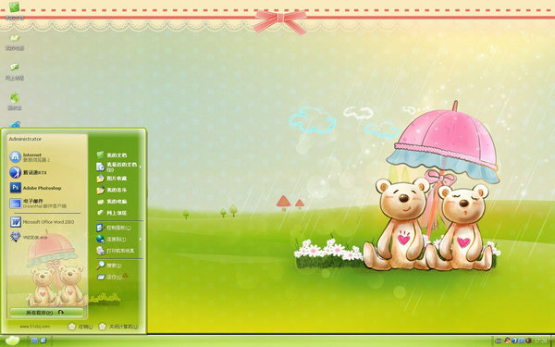
Task: Expand the Connect To submenu arrow
Action: [x=141, y=239]
